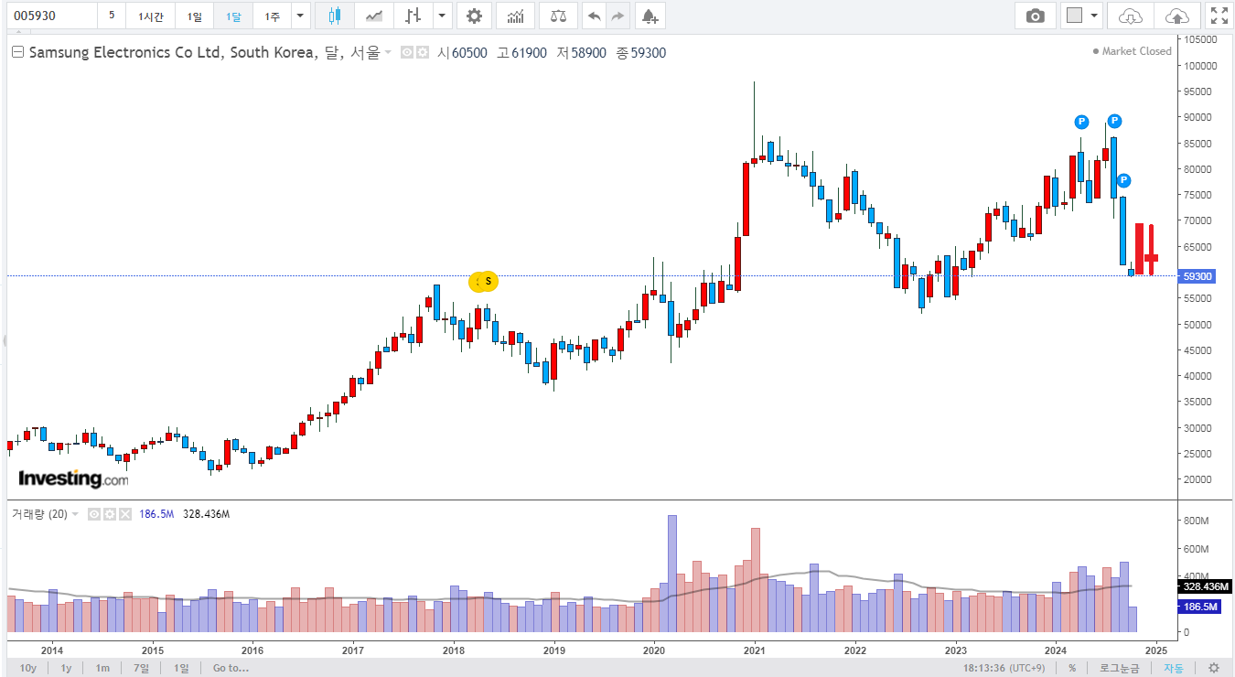Open dropdown arrow next to 서울 title
The height and width of the screenshot is (677, 1235).
tap(388, 53)
